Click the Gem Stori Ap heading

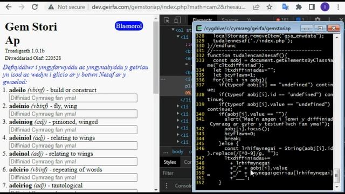pyautogui.click(x=31, y=33)
